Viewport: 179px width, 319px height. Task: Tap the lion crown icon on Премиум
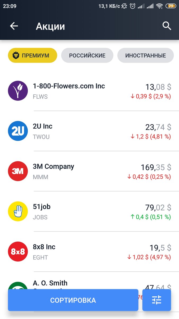tap(16, 56)
